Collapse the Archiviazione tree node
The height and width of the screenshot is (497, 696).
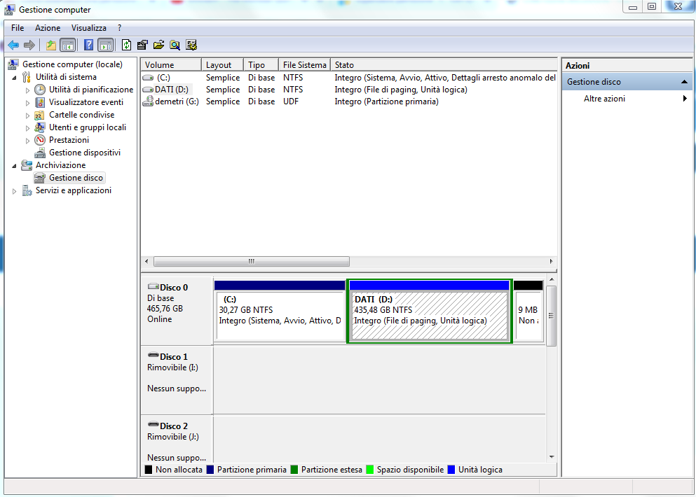(15, 165)
